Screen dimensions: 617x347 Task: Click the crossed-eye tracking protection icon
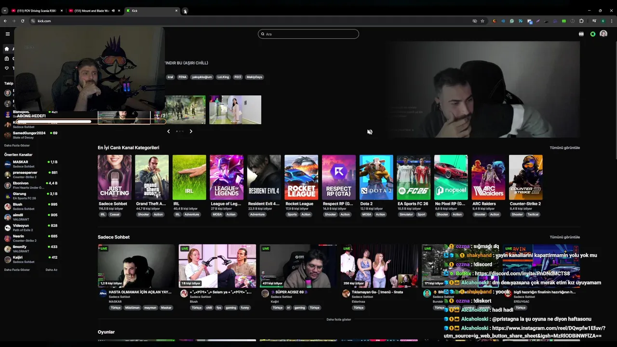click(475, 21)
